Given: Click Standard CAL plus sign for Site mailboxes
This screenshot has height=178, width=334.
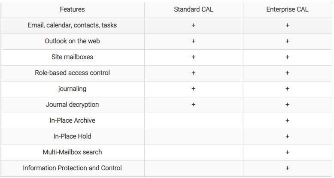Looking at the screenshot, I should click(x=194, y=57).
